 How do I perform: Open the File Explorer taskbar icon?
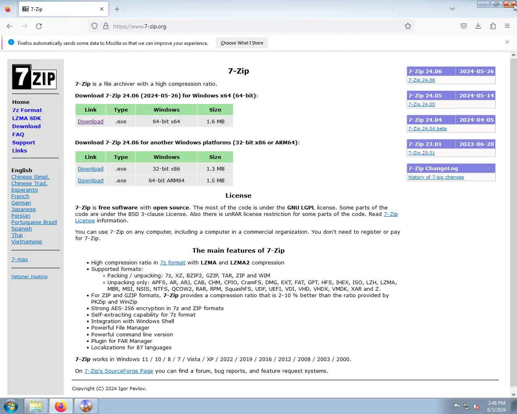36,406
